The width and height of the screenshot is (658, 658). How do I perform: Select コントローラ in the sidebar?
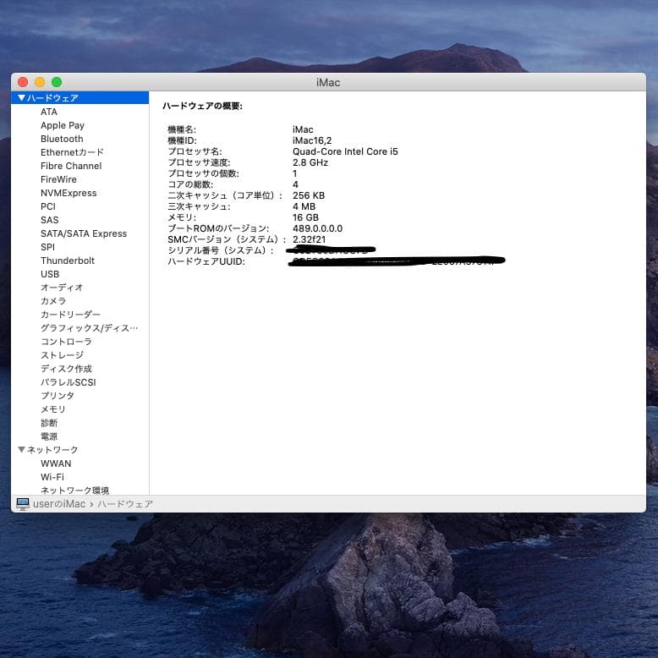pos(66,342)
